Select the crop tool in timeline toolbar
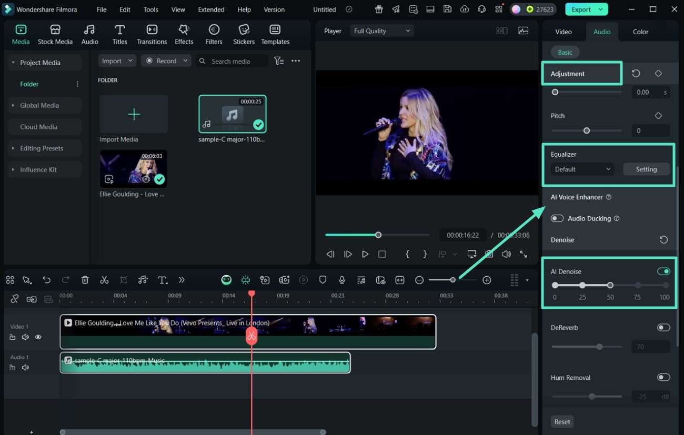Image resolution: width=684 pixels, height=435 pixels. coord(124,280)
